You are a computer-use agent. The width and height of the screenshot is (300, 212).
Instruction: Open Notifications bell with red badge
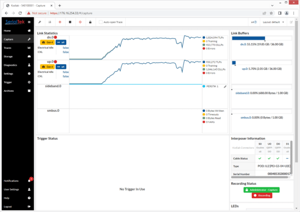[29, 181]
